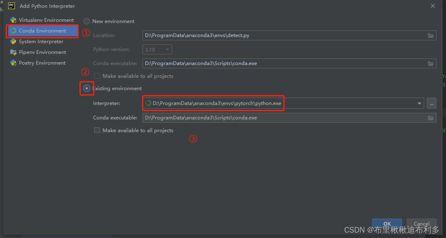Enable Make available to all projects

(x=97, y=76)
